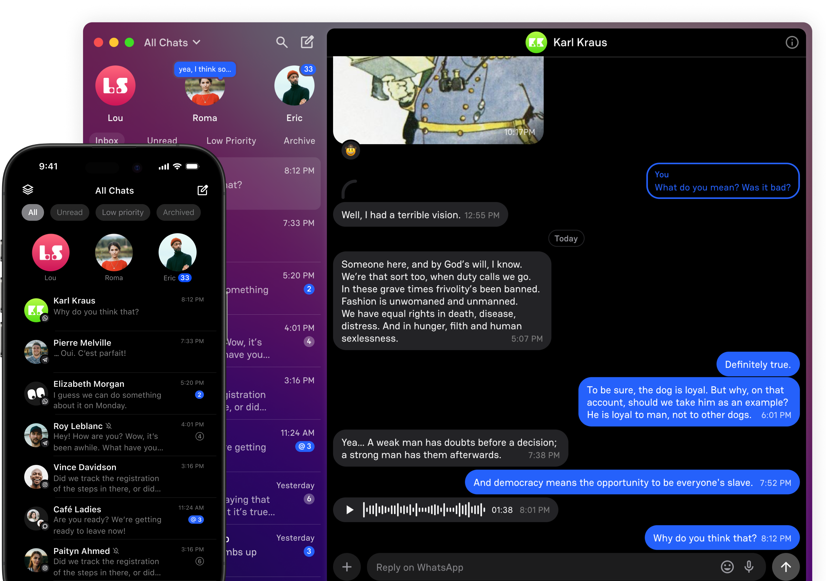
Task: Click Vince Davidson avatar in phone chat list
Action: [36, 477]
